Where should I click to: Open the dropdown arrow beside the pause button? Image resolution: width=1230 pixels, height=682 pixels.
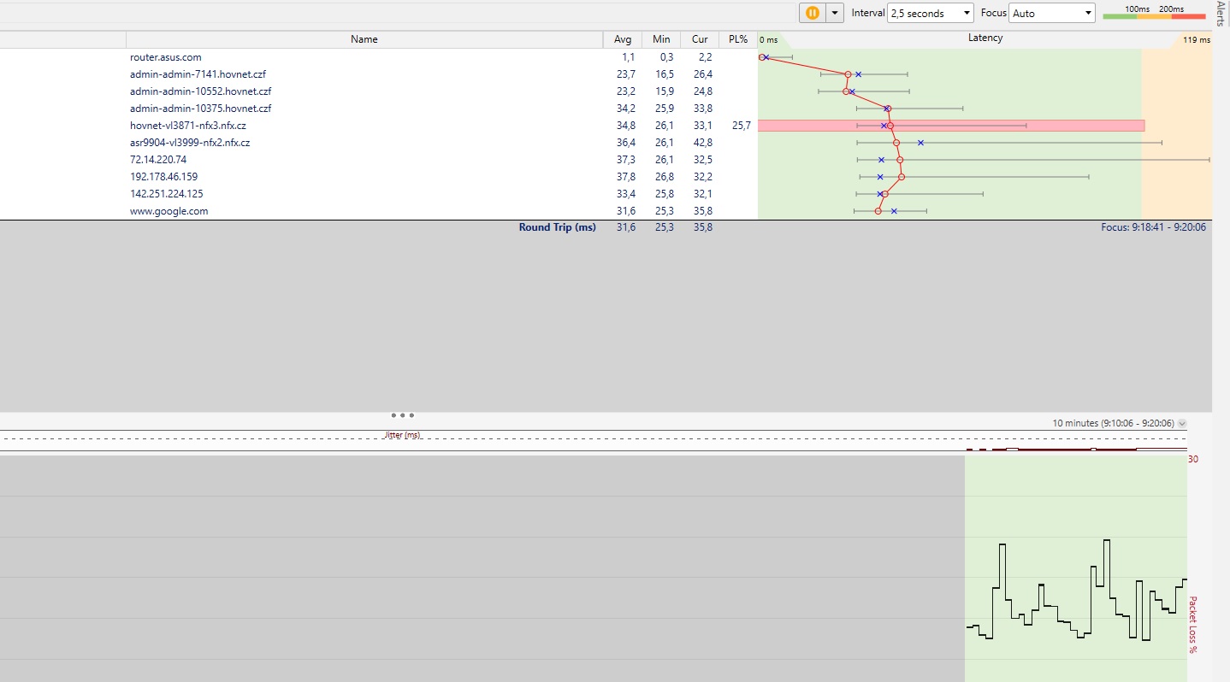pos(834,13)
